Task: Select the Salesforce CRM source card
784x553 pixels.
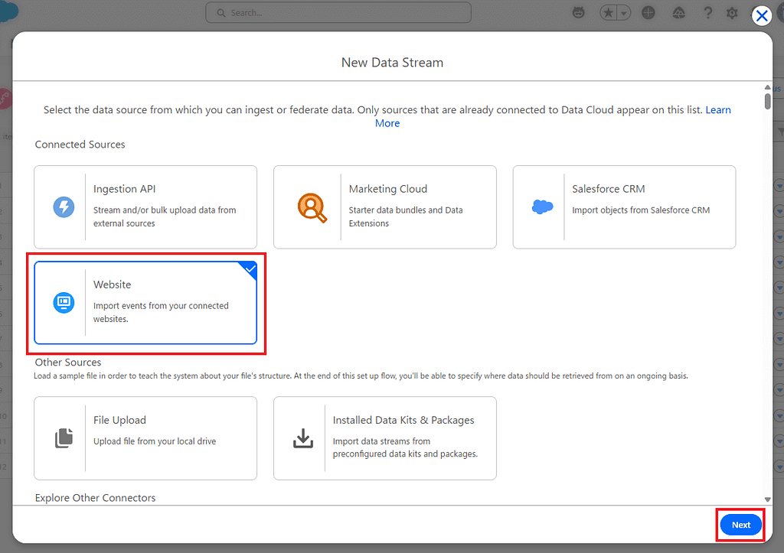Action: [x=624, y=207]
